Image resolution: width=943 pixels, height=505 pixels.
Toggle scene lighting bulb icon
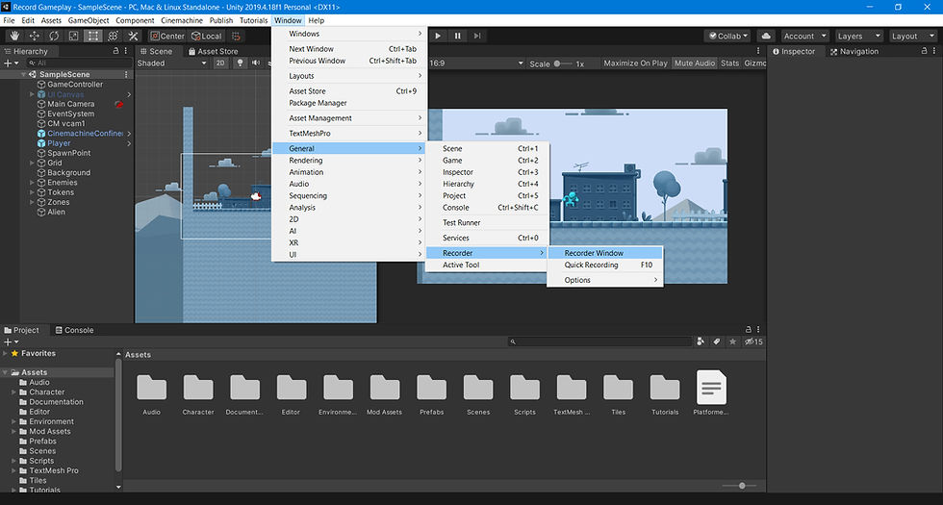240,63
